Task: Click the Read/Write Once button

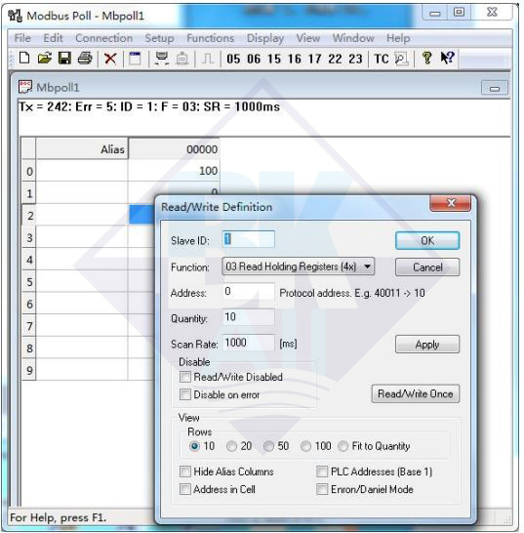Action: click(x=416, y=393)
